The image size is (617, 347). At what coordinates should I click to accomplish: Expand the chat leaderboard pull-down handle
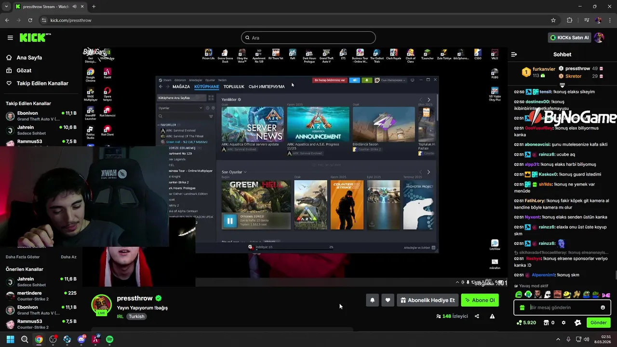click(562, 85)
